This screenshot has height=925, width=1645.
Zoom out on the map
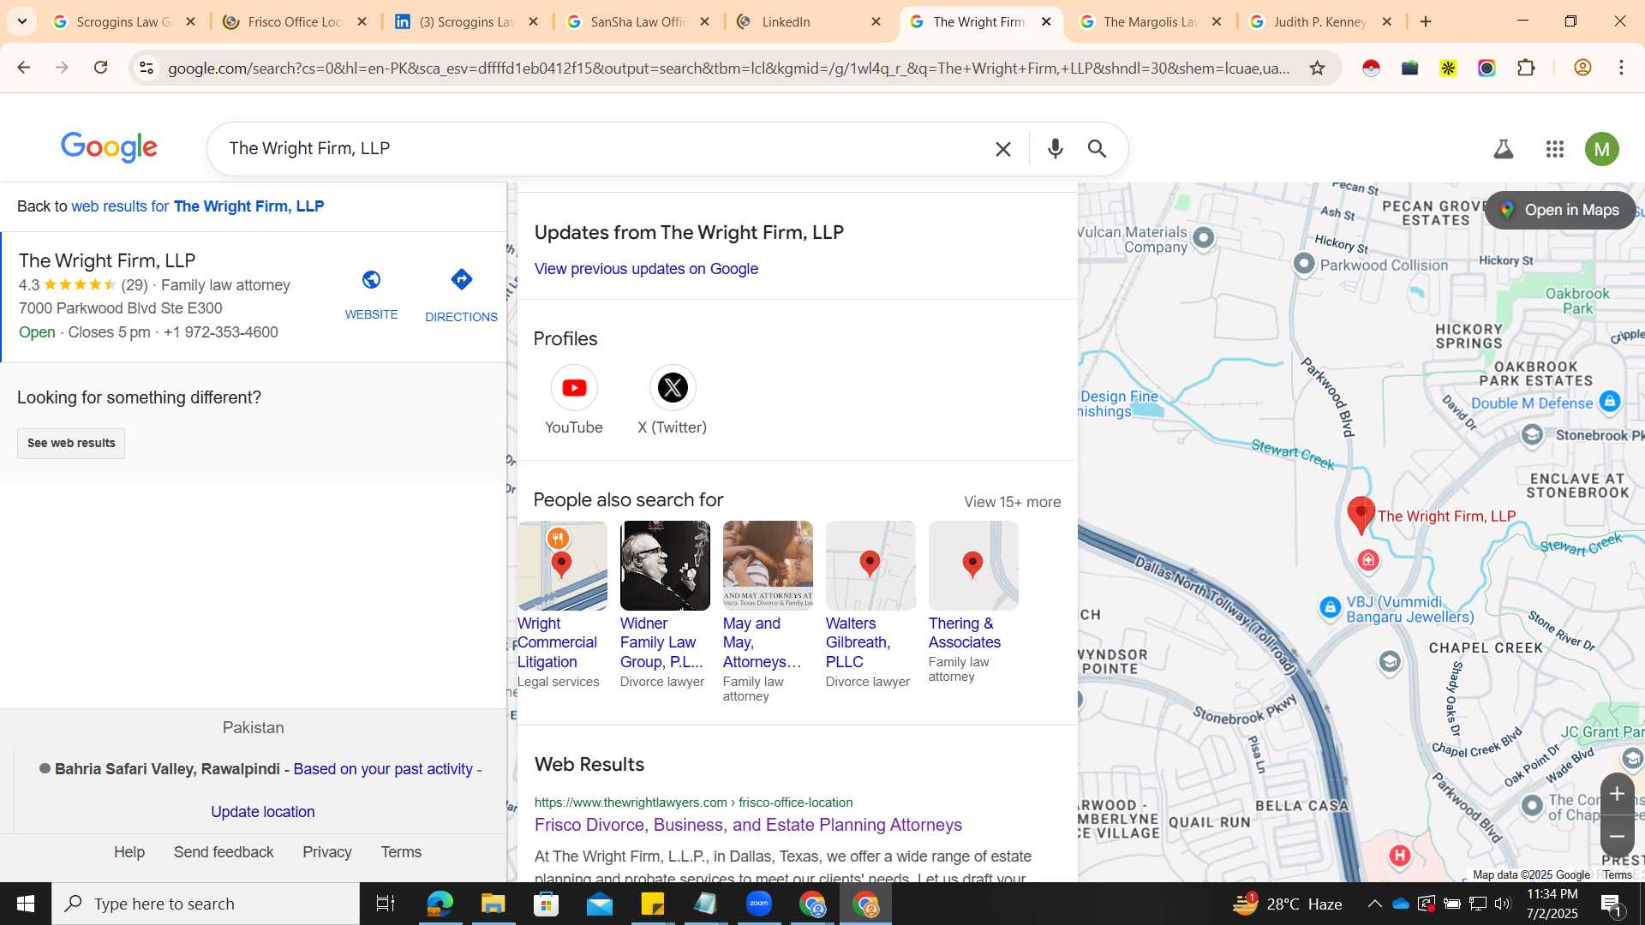[1617, 836]
